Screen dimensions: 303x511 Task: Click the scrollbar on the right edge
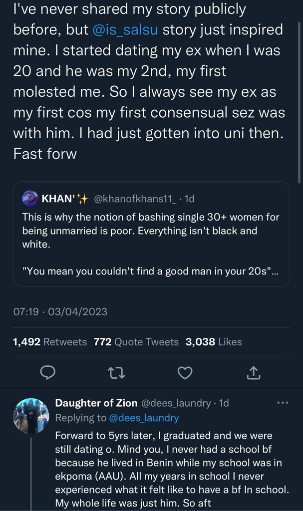pyautogui.click(x=300, y=100)
